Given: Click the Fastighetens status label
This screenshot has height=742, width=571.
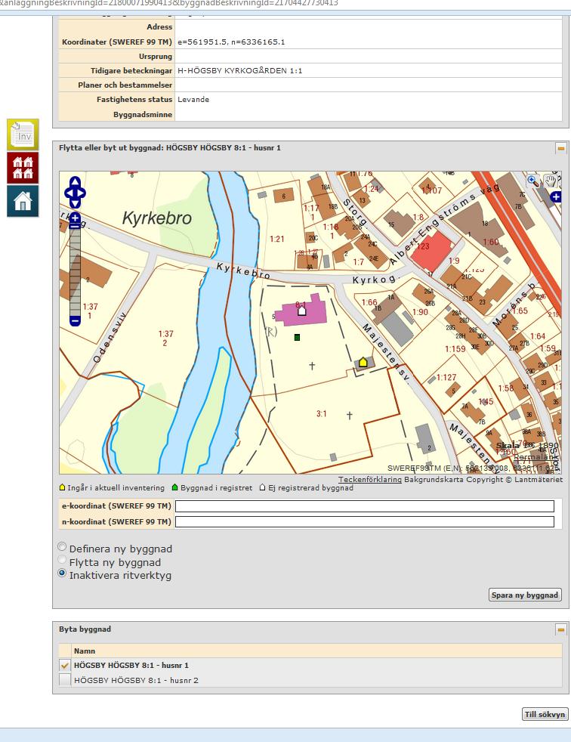Looking at the screenshot, I should tap(134, 100).
